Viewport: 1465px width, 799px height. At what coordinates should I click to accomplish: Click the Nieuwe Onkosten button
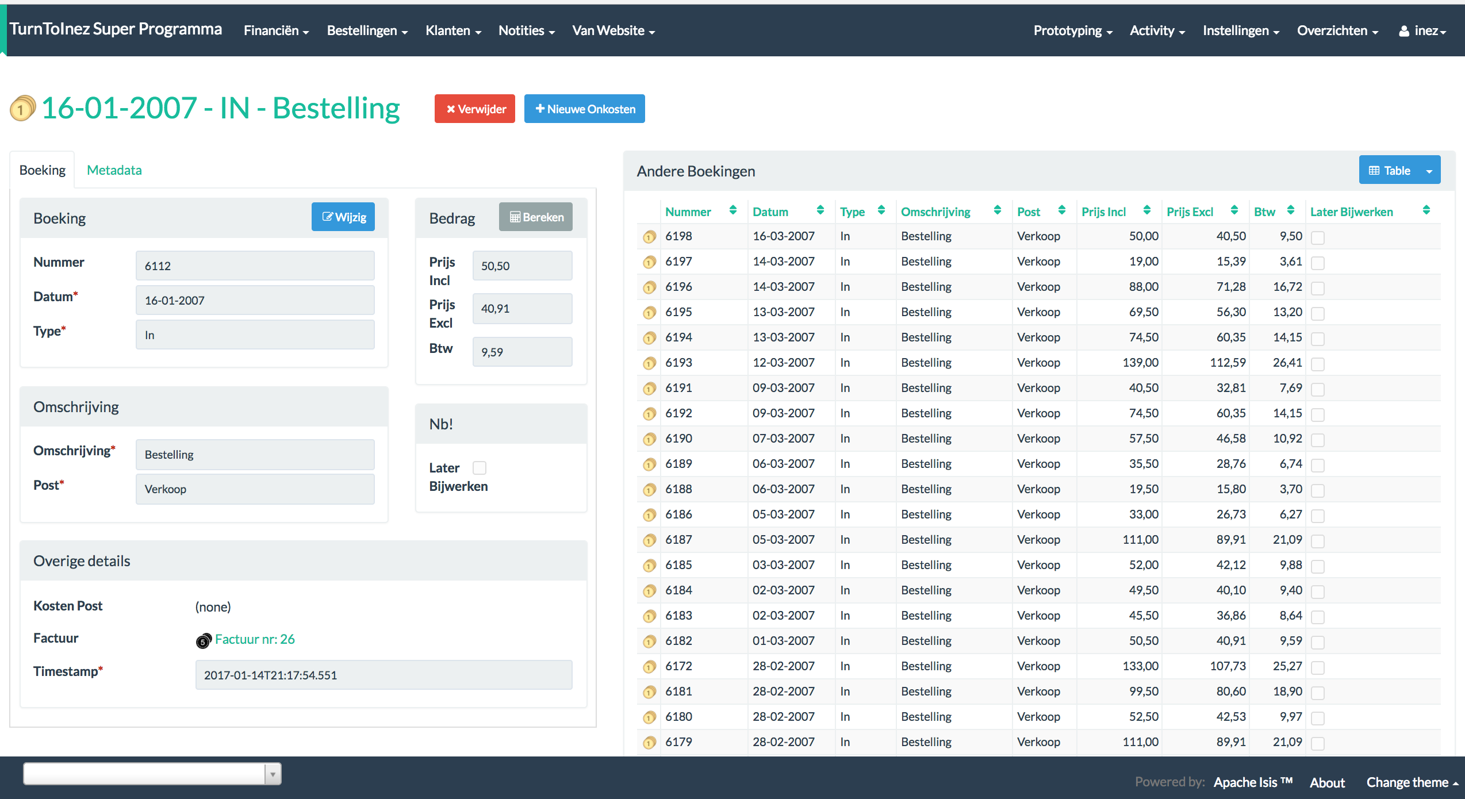(584, 109)
